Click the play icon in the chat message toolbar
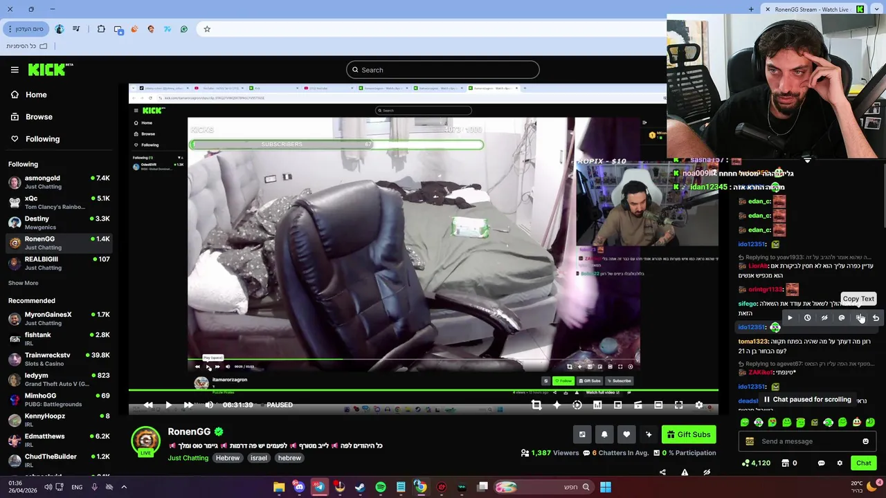Image resolution: width=886 pixels, height=498 pixels. (790, 318)
